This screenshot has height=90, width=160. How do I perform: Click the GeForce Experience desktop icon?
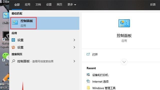click(6, 36)
